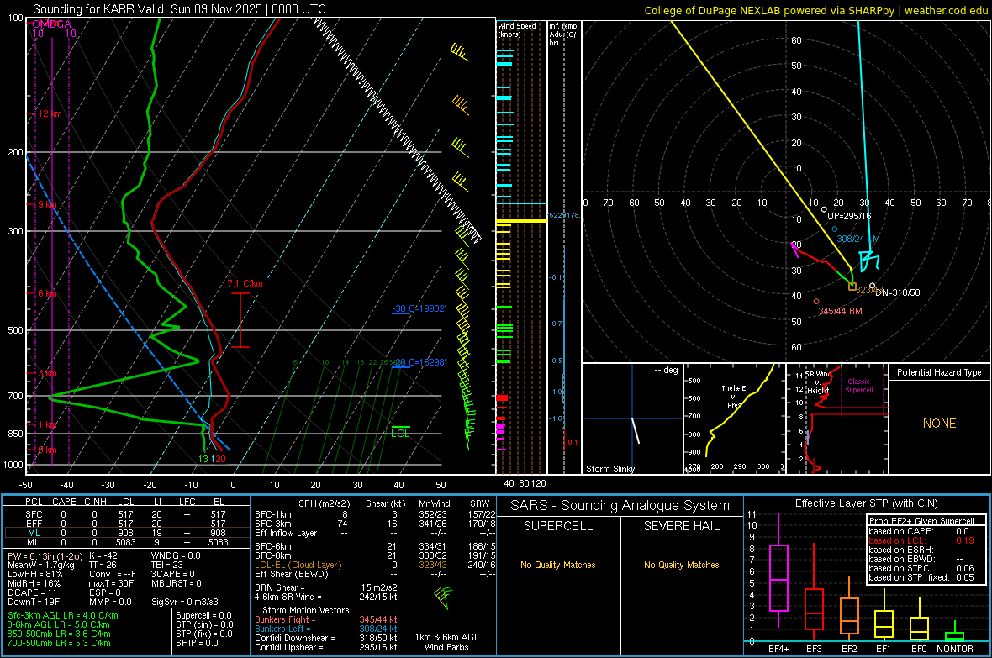Select the orange square marker on the hodograph

(x=852, y=287)
